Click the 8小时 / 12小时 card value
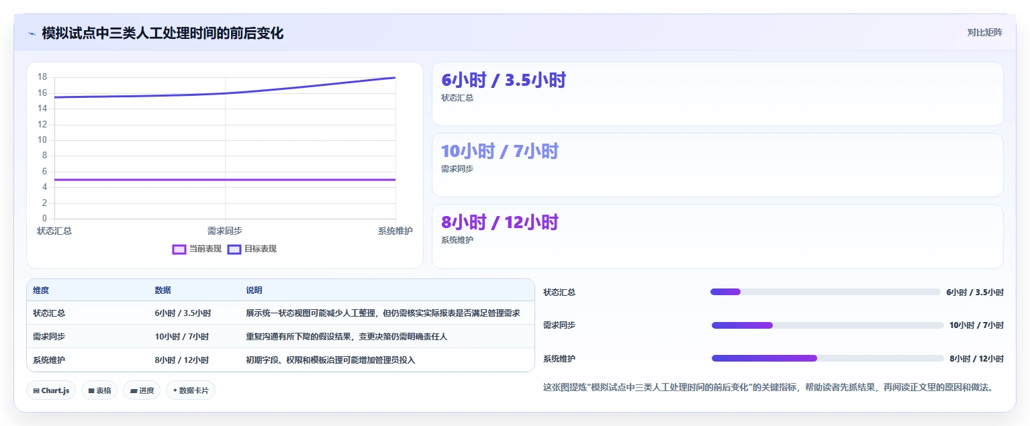 pos(500,223)
